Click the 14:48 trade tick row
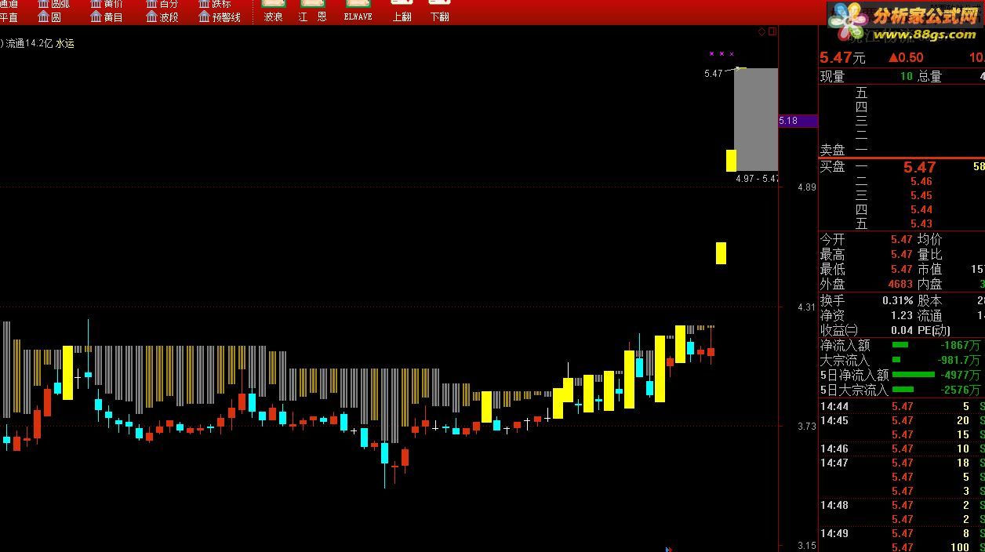 [902, 505]
